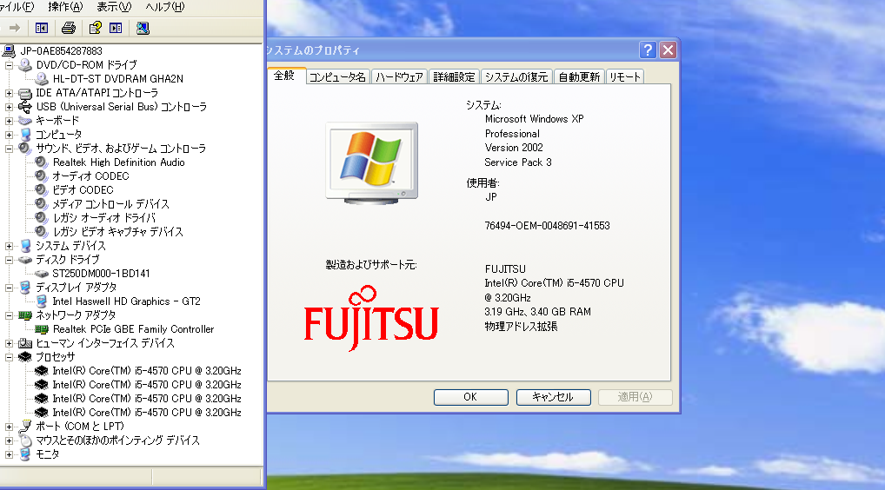Select レガシ ビデオ キャプチャ デバイス row
Image resolution: width=885 pixels, height=490 pixels.
(x=118, y=232)
